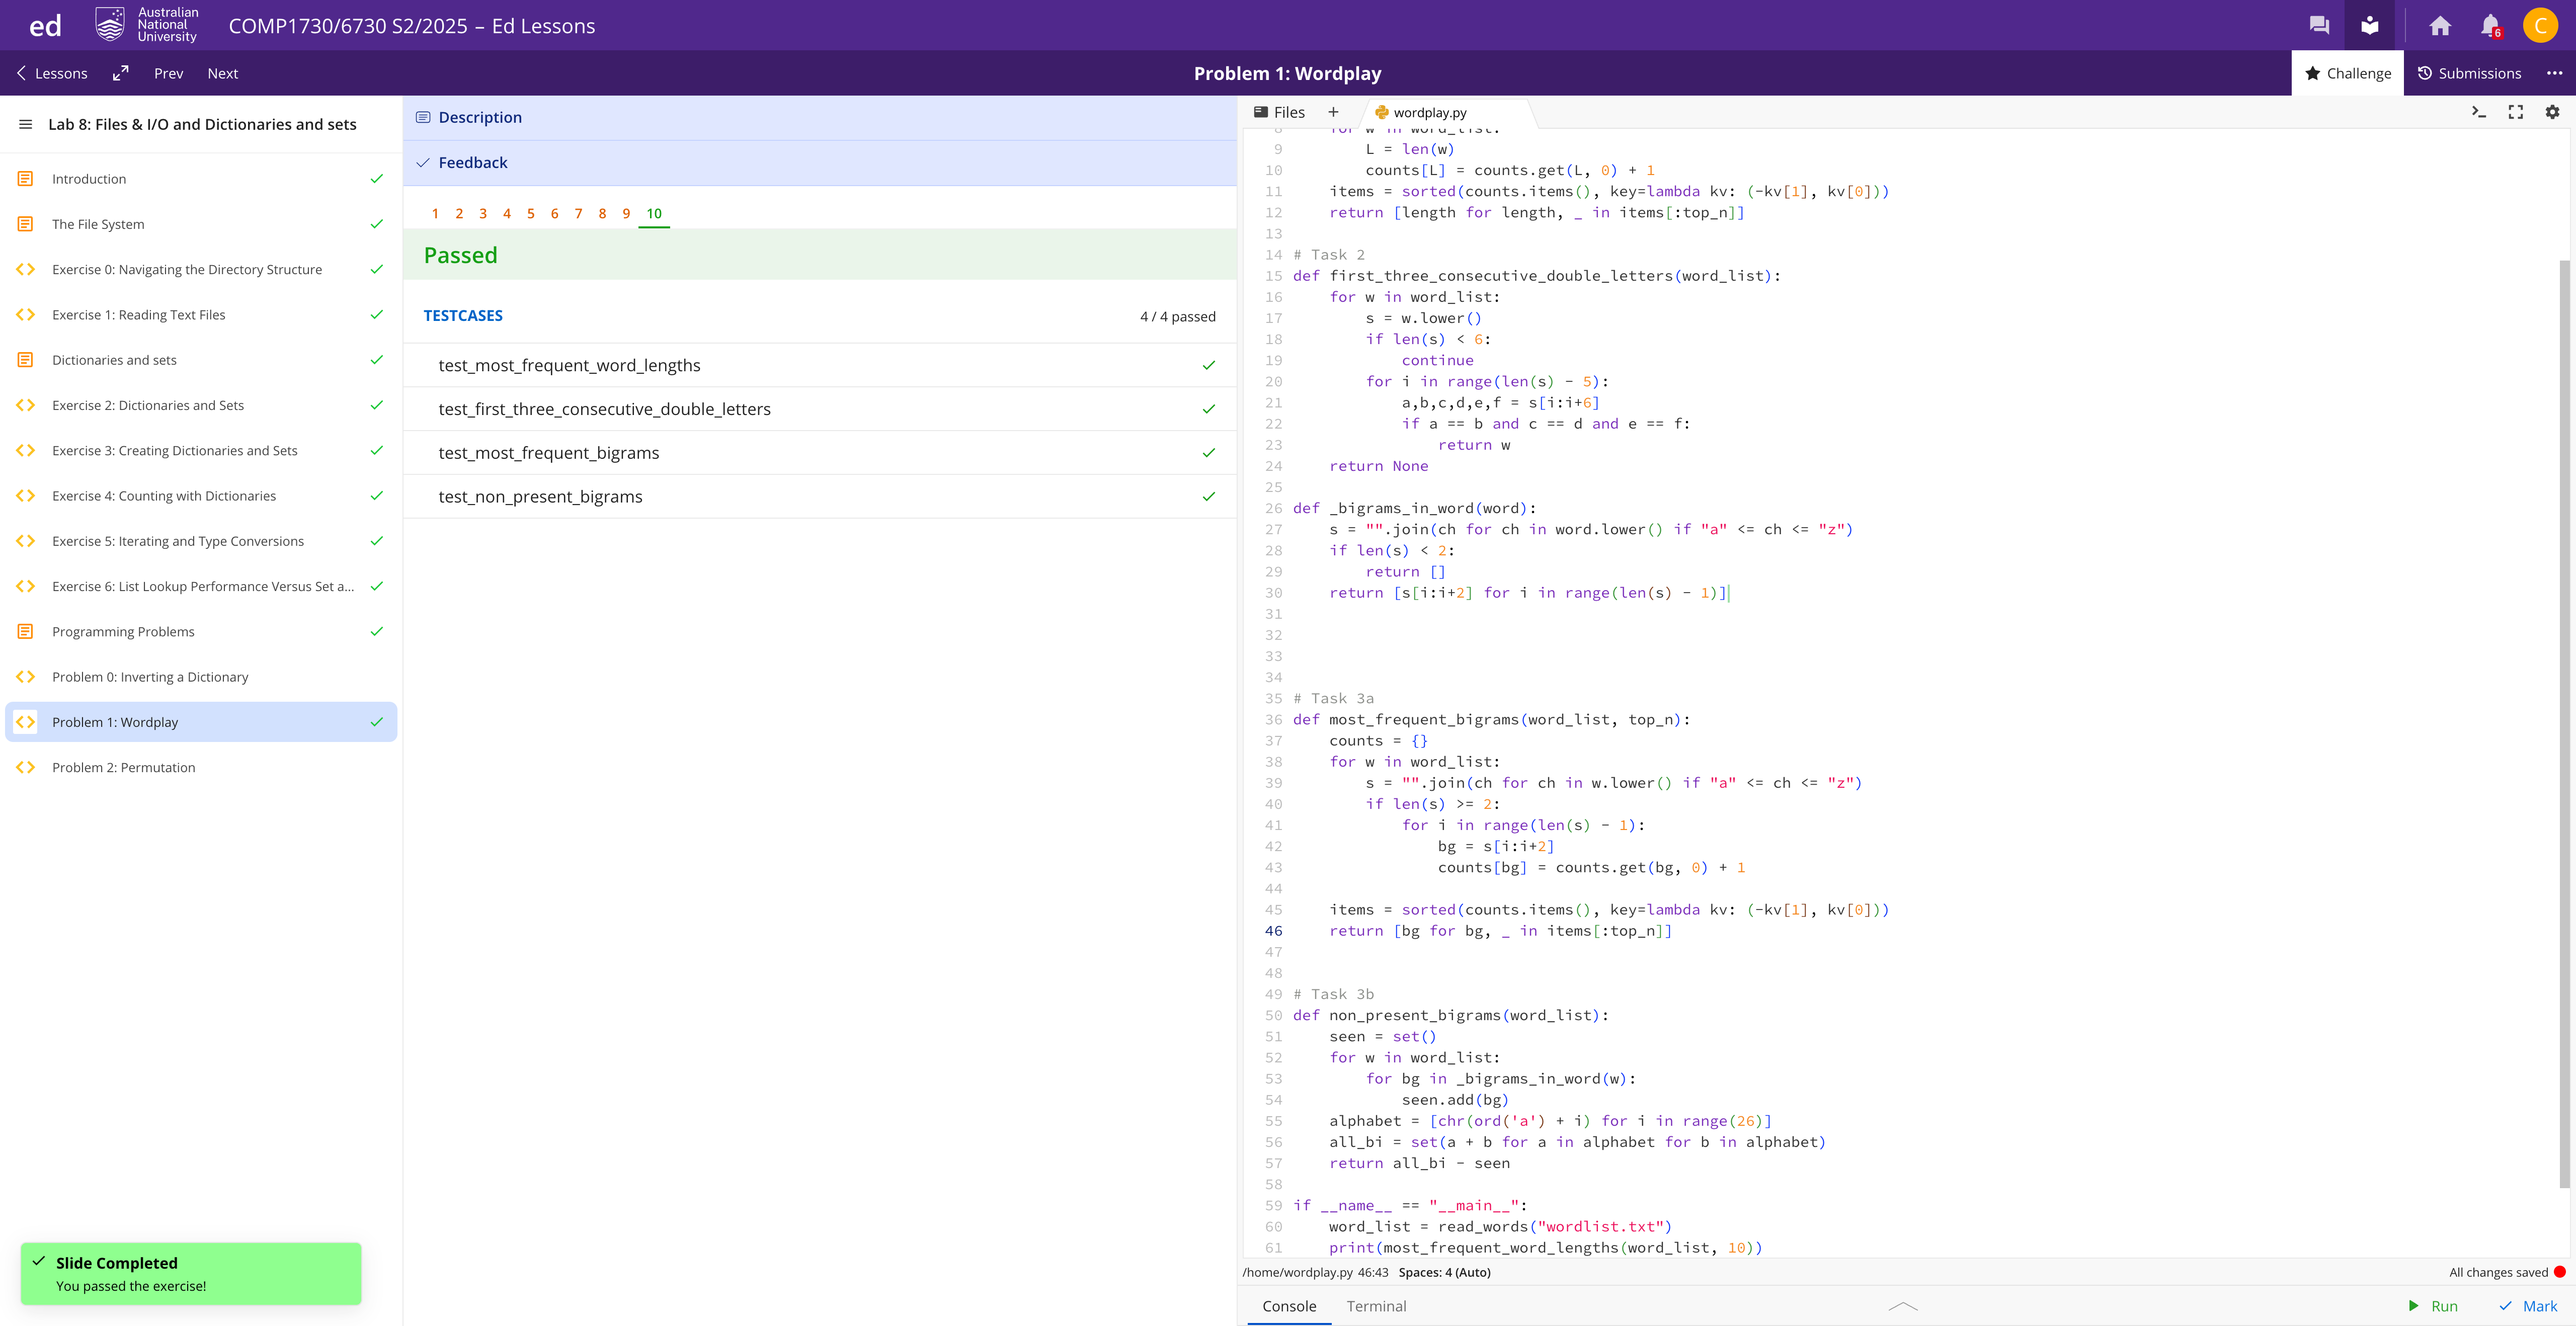Click the editor vertical scrollbar
Screen dimensions: 2576x1326
(2564, 723)
